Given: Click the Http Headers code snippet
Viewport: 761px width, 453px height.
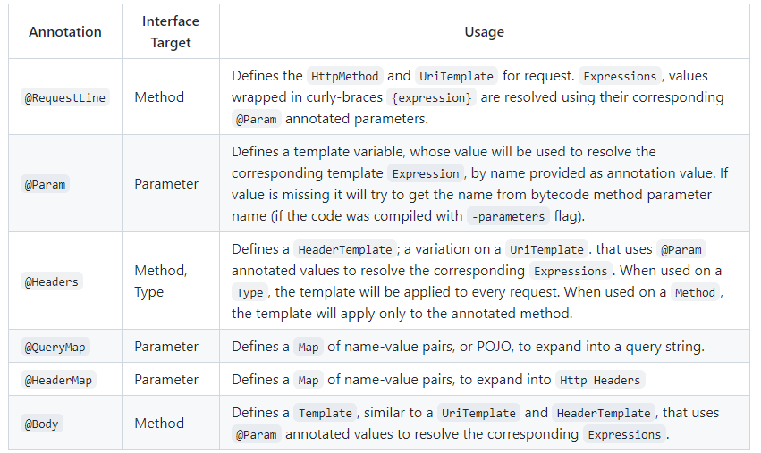Looking at the screenshot, I should 599,380.
